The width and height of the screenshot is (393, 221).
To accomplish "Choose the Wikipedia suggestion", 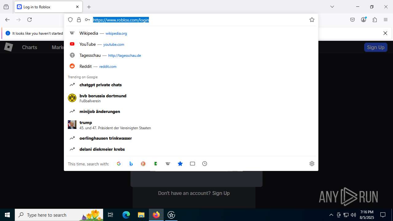I will [x=191, y=33].
